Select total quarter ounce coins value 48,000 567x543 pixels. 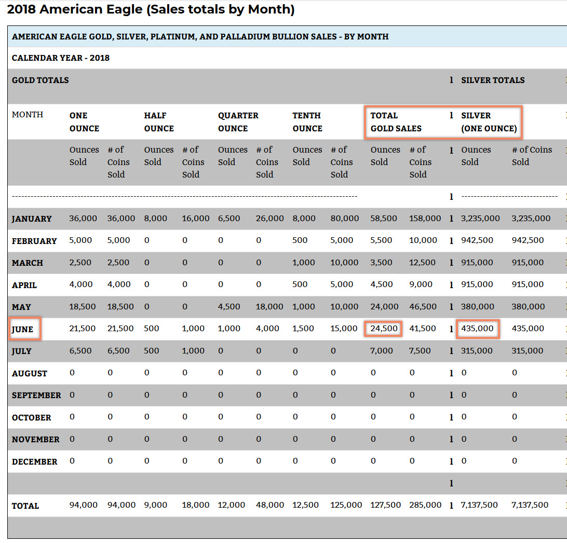pyautogui.click(x=270, y=505)
